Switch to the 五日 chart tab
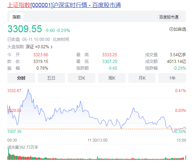 coord(51,78)
